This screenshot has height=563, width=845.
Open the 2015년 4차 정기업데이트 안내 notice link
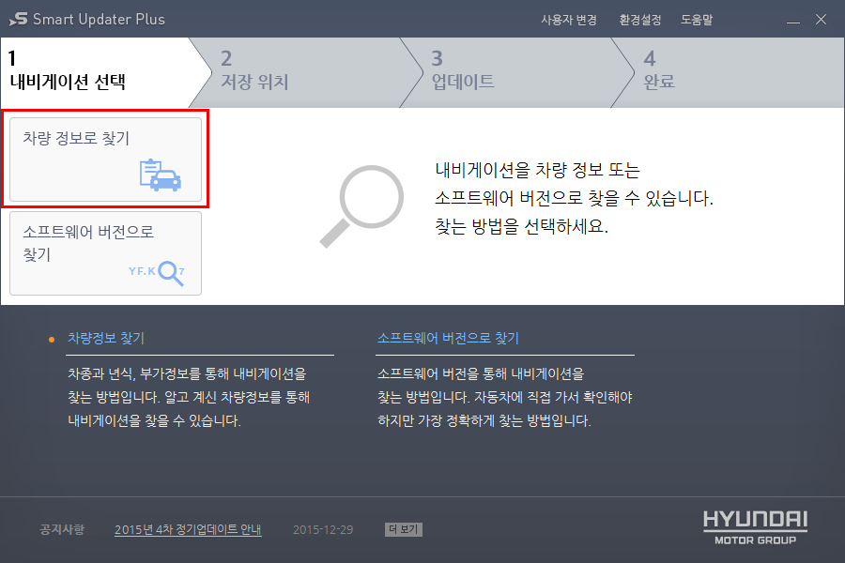[x=188, y=529]
